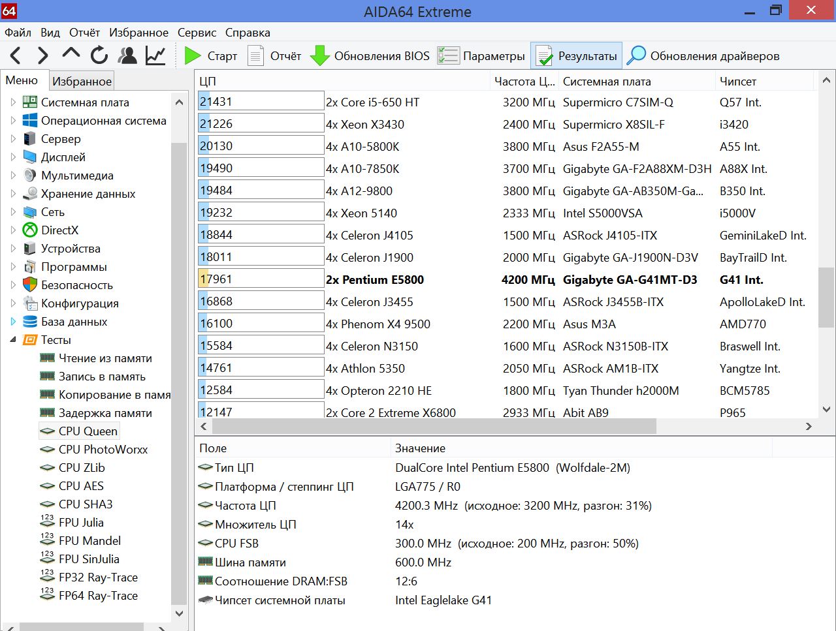The height and width of the screenshot is (631, 836).
Task: Select the FP64 Ray-Trace test
Action: coord(89,596)
